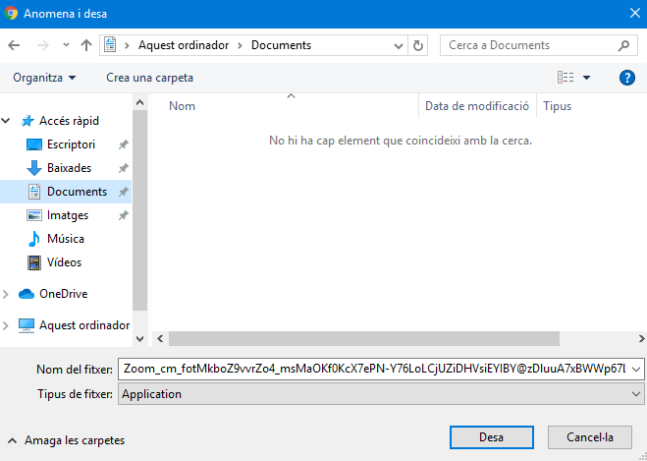Click Crea una carpeta
The width and height of the screenshot is (647, 461).
[x=149, y=78]
